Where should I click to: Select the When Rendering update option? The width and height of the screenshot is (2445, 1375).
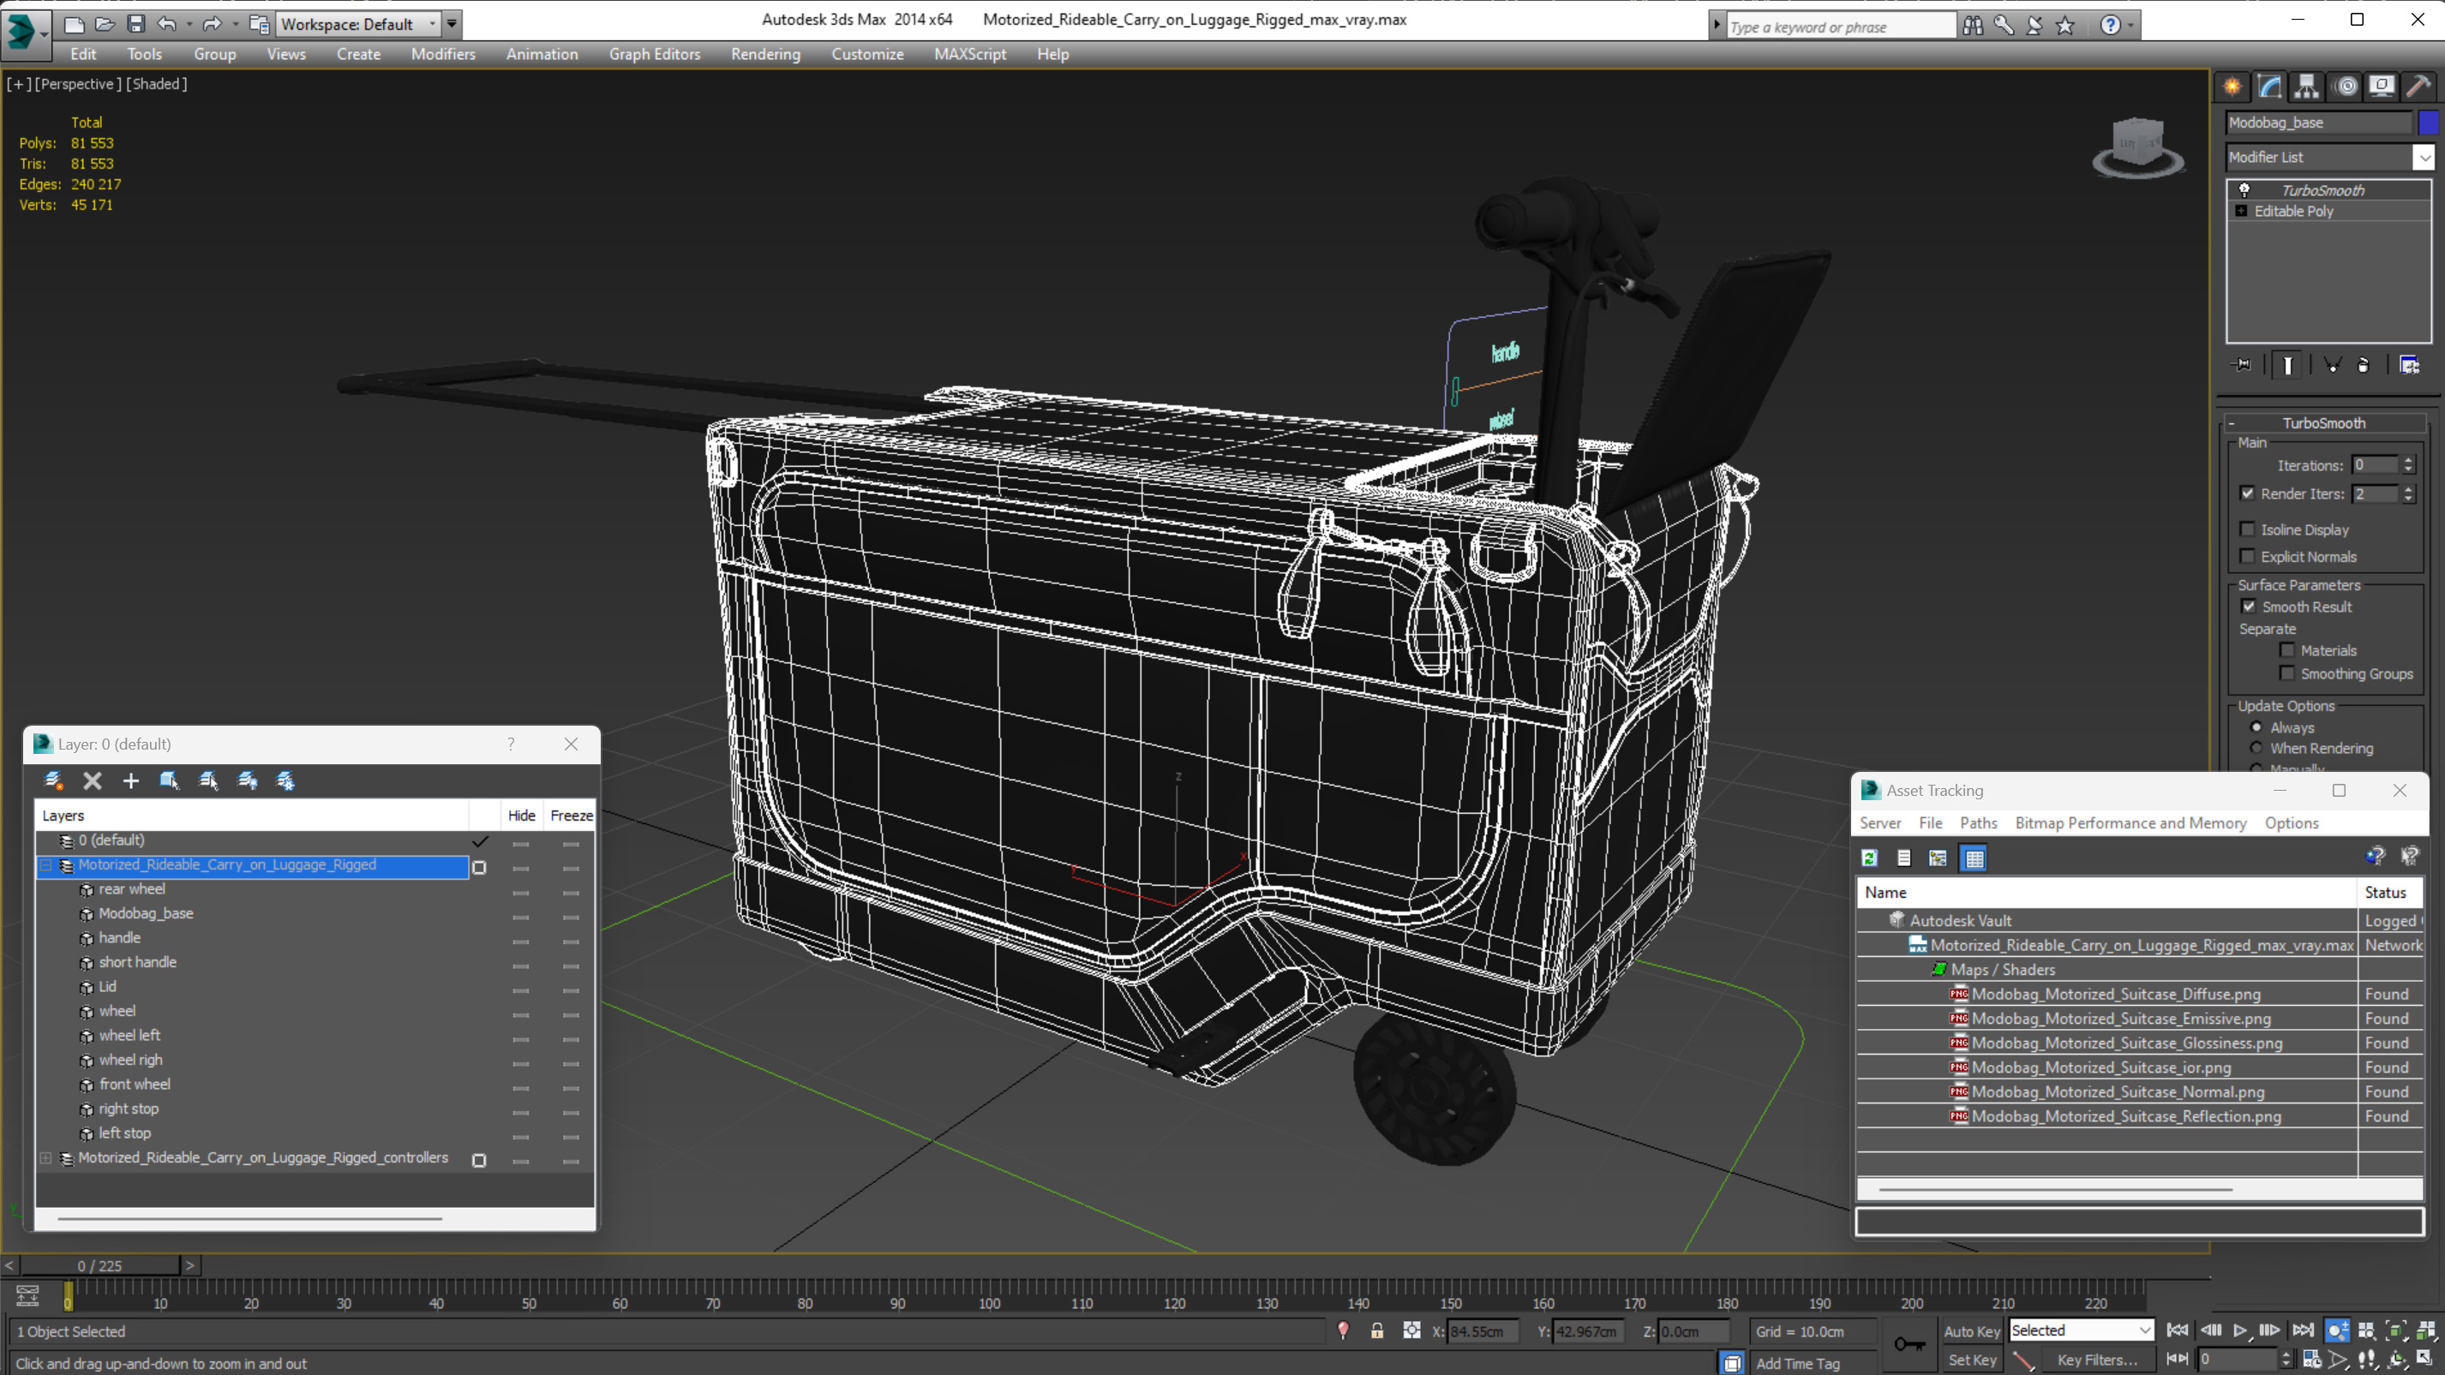pyautogui.click(x=2257, y=748)
